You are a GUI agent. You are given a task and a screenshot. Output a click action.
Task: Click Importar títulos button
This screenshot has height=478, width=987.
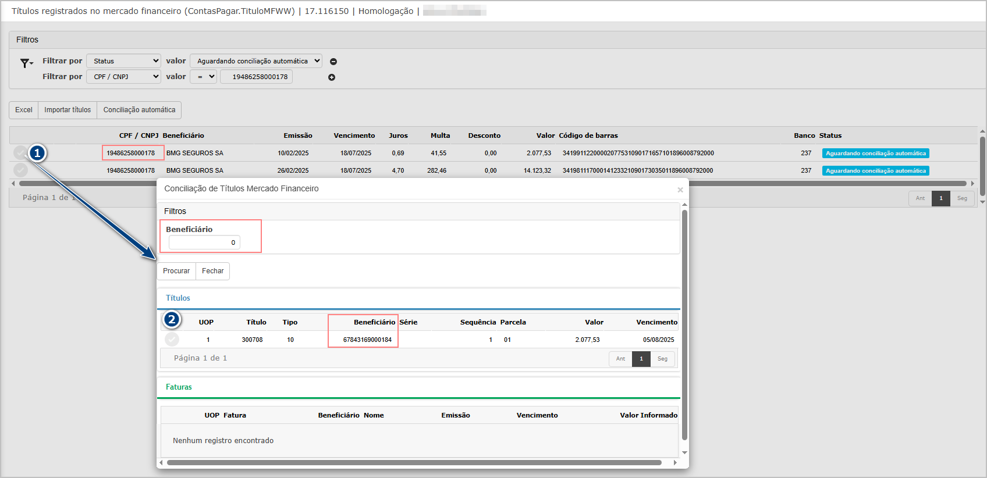[68, 110]
